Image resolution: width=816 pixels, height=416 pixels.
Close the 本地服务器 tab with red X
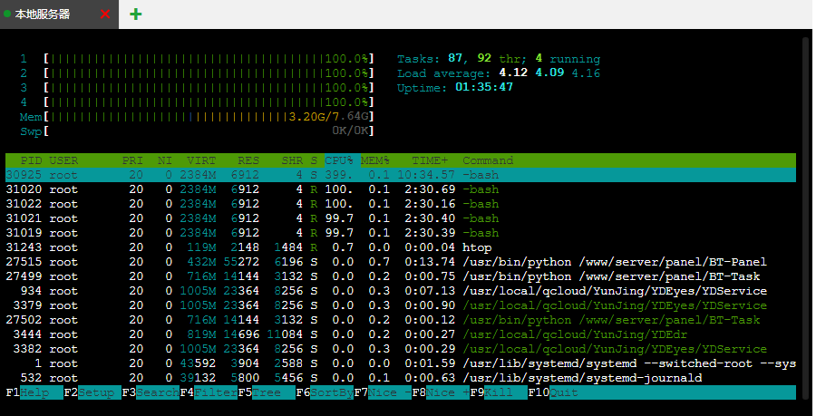coord(105,14)
